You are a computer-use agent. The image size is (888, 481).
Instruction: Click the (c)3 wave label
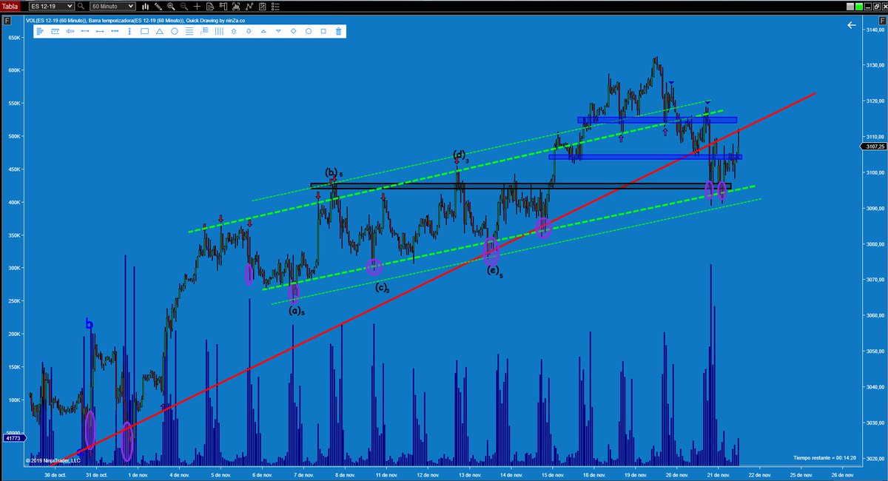[x=382, y=288]
